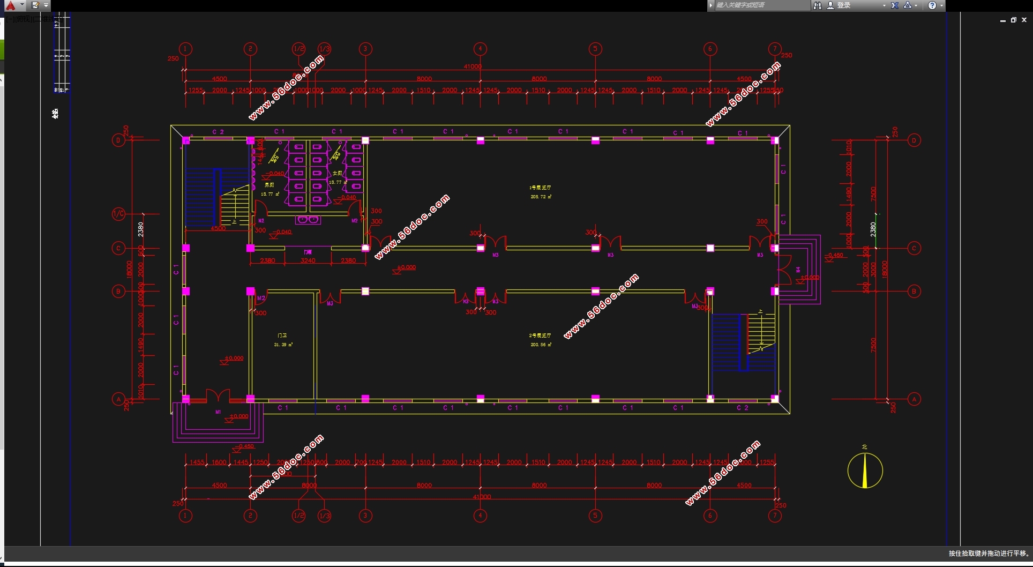Select the yellow north arrow compass symbol
This screenshot has width=1033, height=567.
[865, 471]
